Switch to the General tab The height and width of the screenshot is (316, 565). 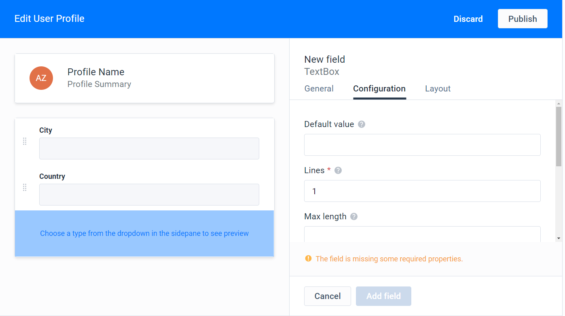pos(319,88)
